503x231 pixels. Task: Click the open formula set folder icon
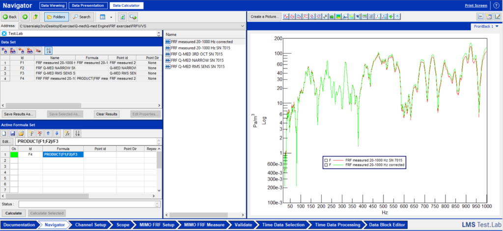click(x=21, y=134)
